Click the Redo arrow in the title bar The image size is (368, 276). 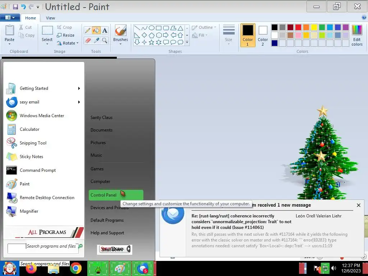31,6
